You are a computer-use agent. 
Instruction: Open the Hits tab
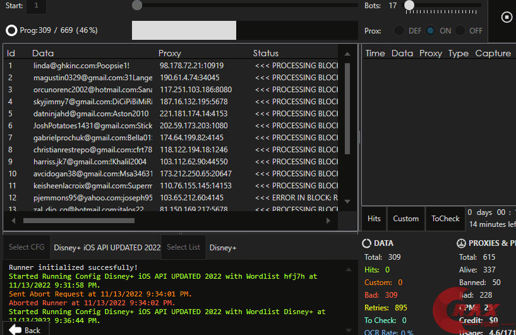click(x=374, y=219)
